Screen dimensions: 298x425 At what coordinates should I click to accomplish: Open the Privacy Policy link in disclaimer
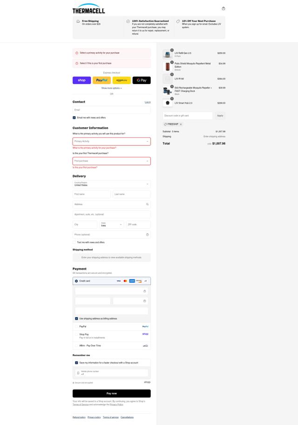[x=116, y=404]
